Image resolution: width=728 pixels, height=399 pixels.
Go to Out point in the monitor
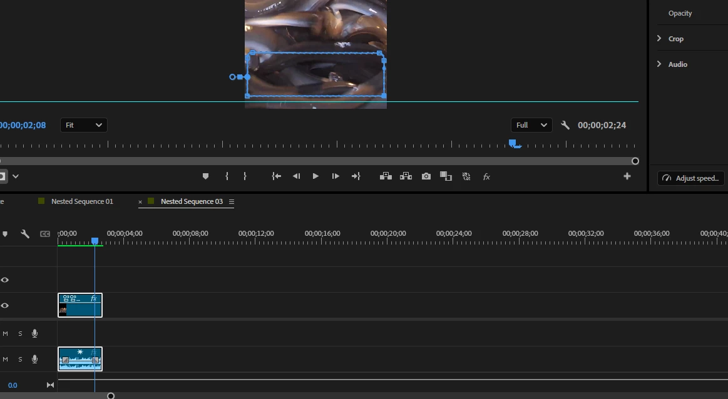(356, 176)
